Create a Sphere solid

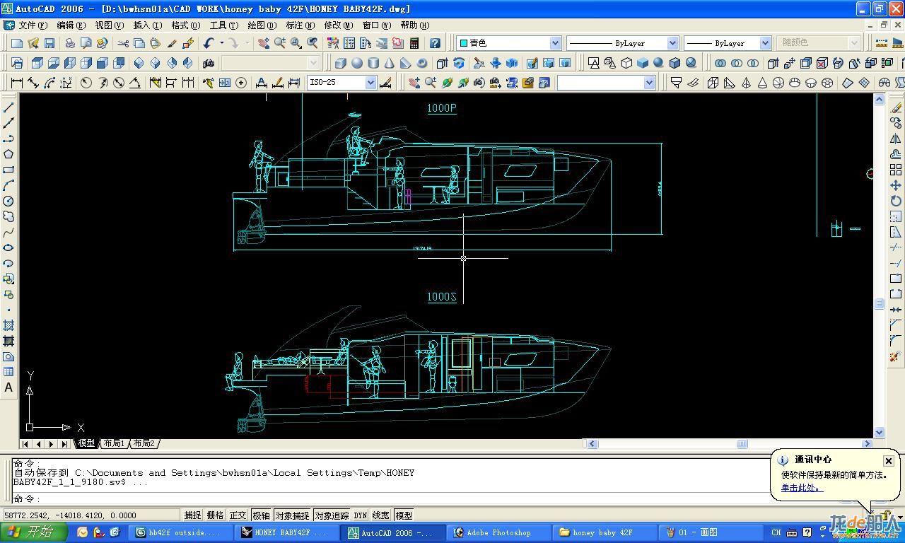point(357,63)
